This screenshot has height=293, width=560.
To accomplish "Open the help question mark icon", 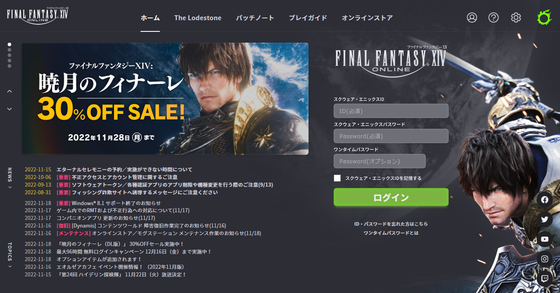I will point(494,17).
